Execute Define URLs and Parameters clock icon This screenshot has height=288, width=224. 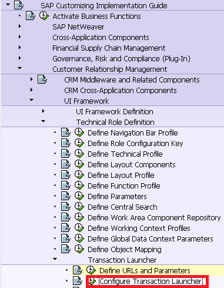point(91,270)
